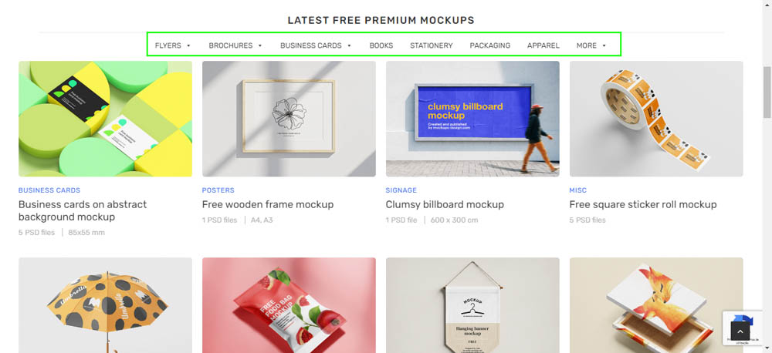This screenshot has width=772, height=353.
Task: Click the Posters category link
Action: click(218, 190)
